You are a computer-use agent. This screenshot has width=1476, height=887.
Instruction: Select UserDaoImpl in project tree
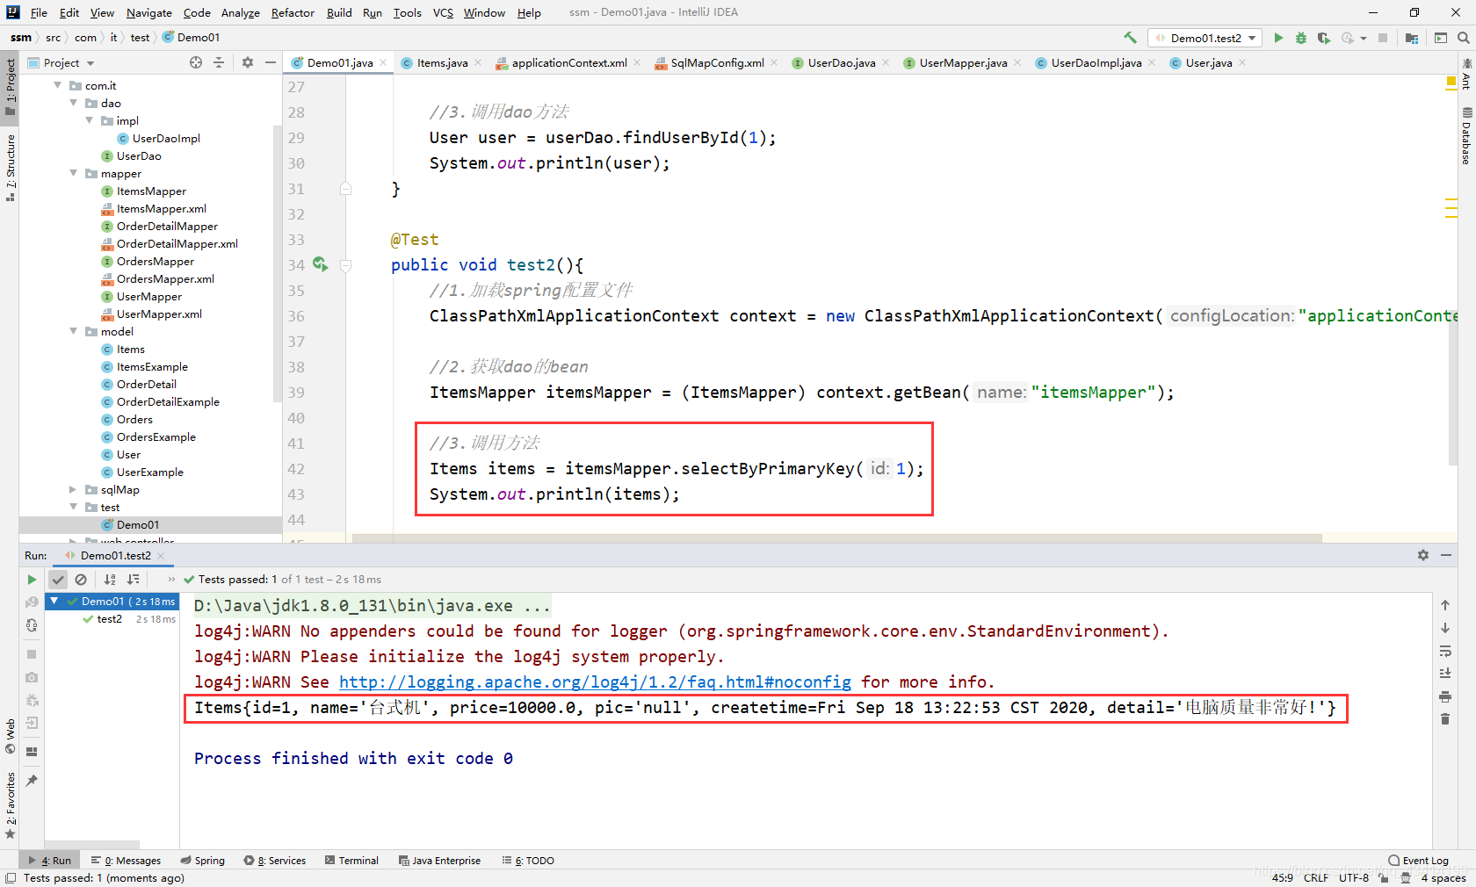tap(166, 138)
